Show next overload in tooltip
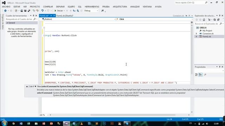The height and width of the screenshot is (126, 225). (35, 86)
